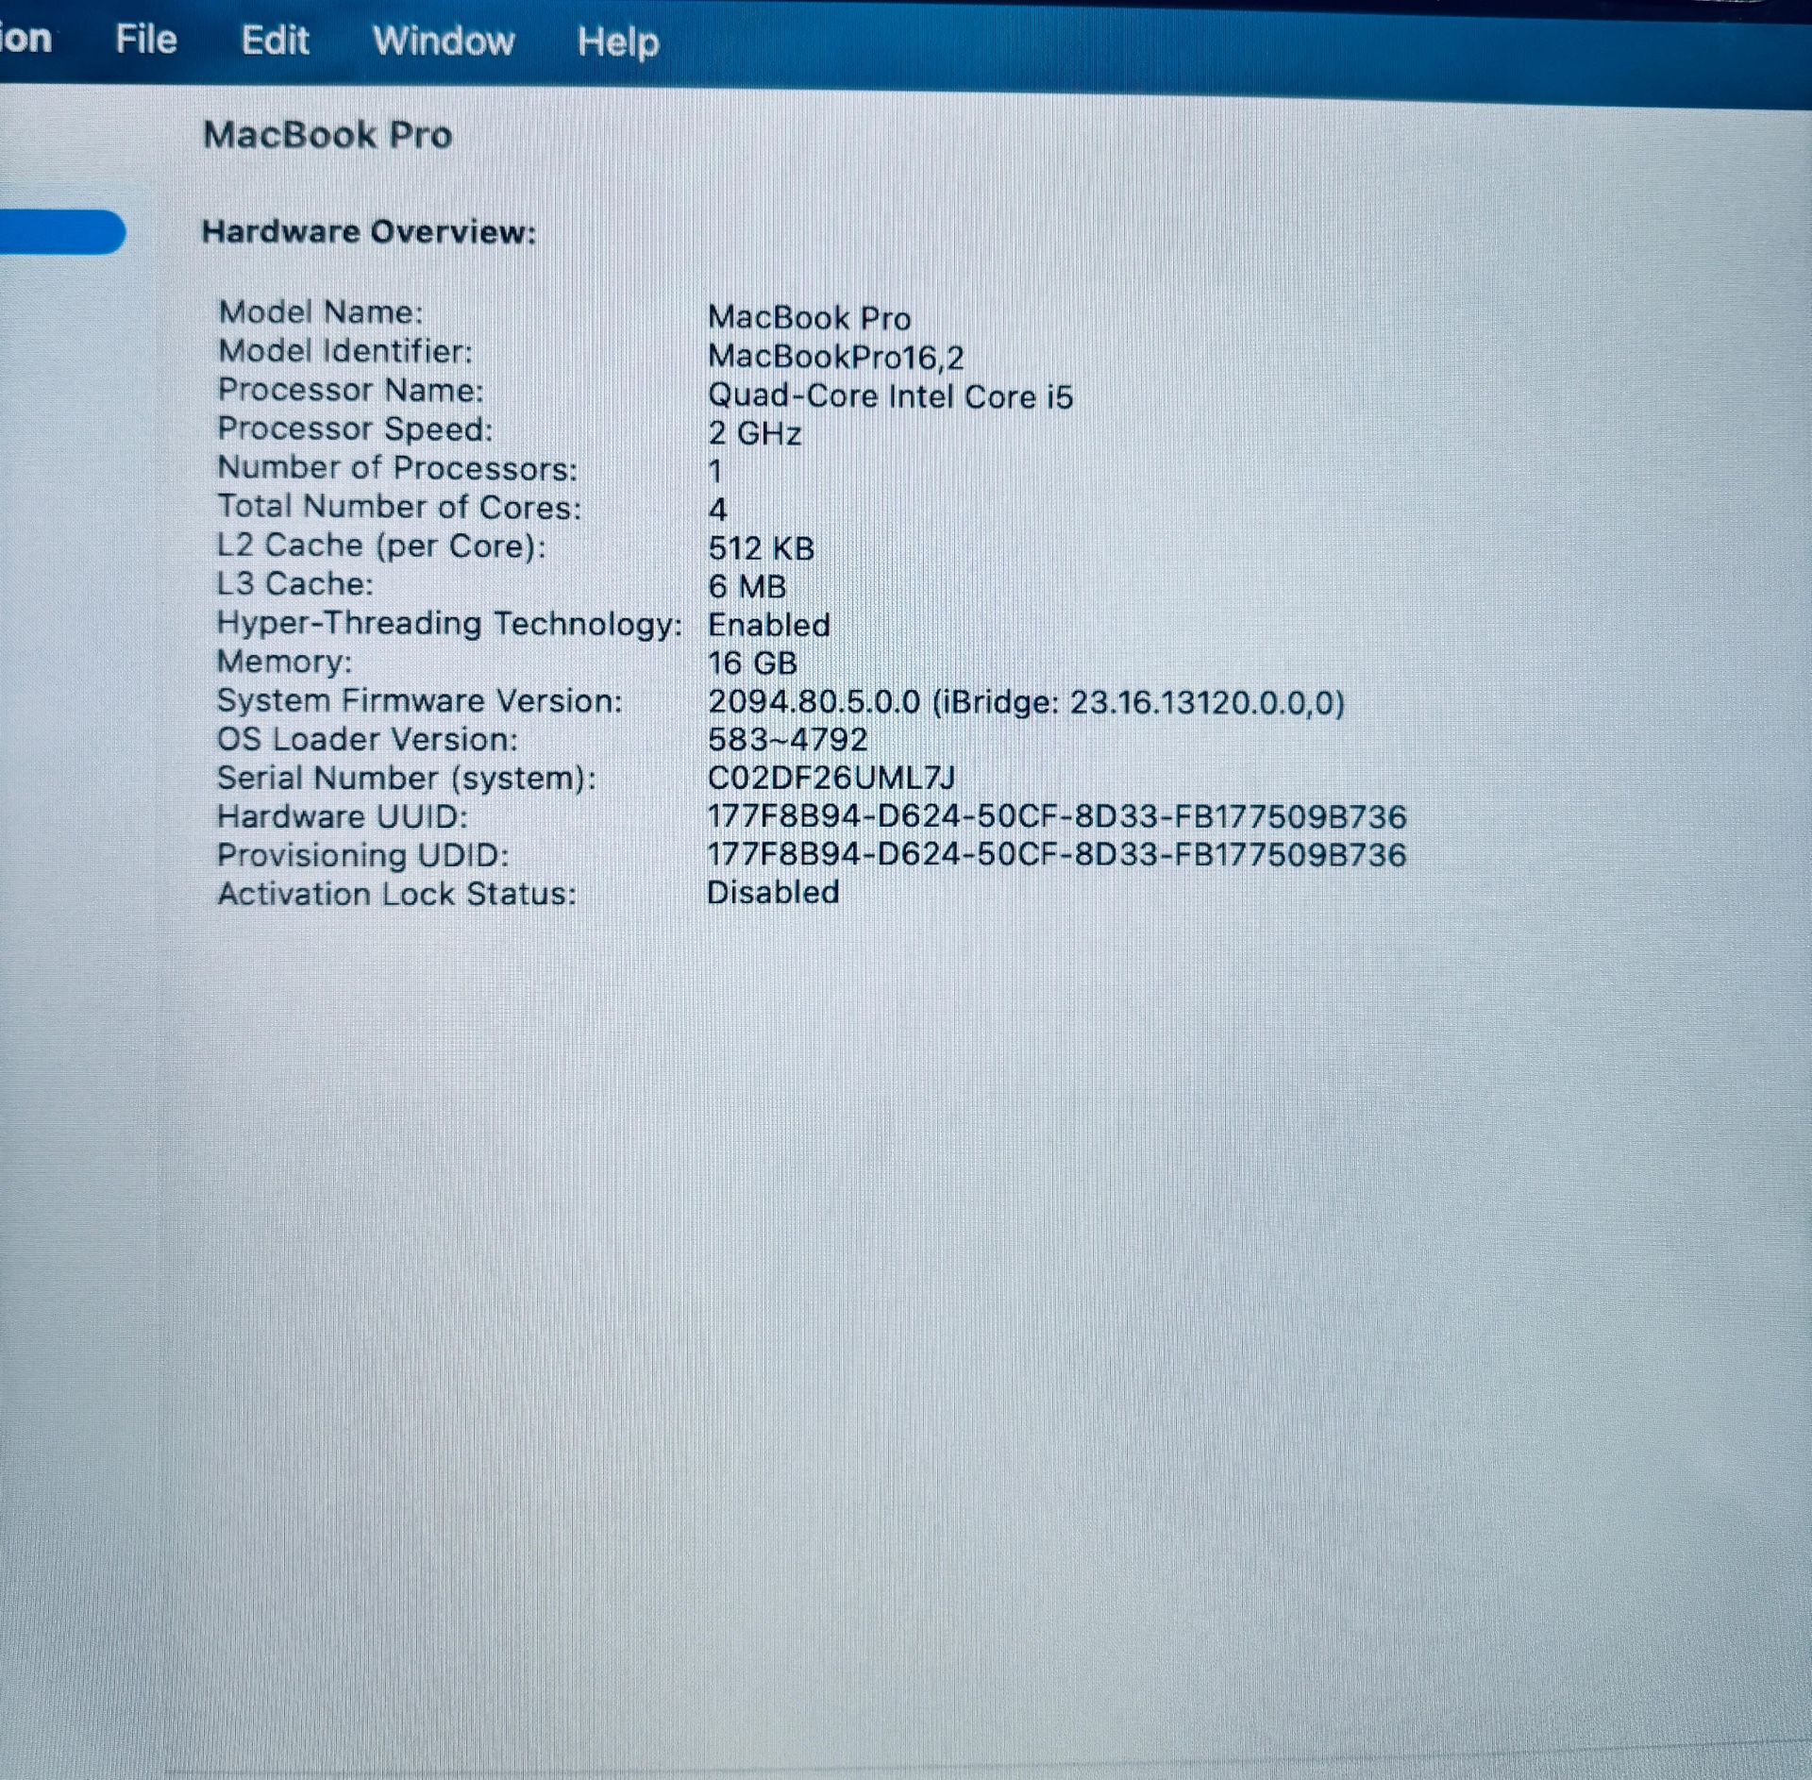Click the Memory label

pos(284,662)
